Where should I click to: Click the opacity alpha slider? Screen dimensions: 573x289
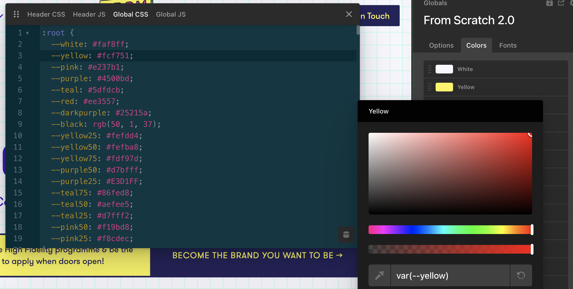pyautogui.click(x=450, y=249)
